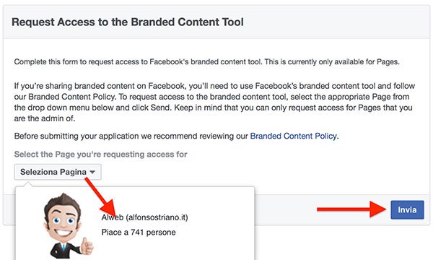Click the caret arrow beside Seleziona Pagina
The height and width of the screenshot is (260, 433).
click(92, 172)
